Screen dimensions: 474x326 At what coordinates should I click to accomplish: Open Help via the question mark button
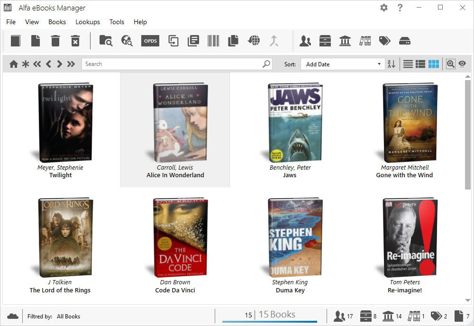[x=400, y=8]
